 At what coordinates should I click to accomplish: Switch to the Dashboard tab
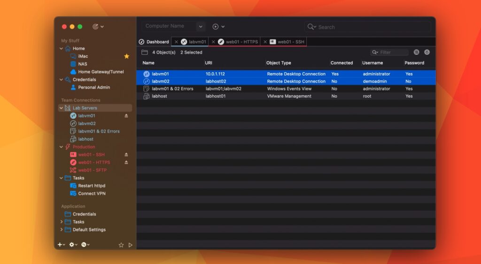[154, 42]
